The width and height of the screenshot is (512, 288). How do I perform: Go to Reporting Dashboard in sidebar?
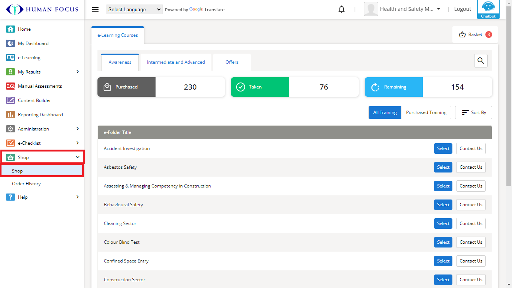click(x=40, y=115)
